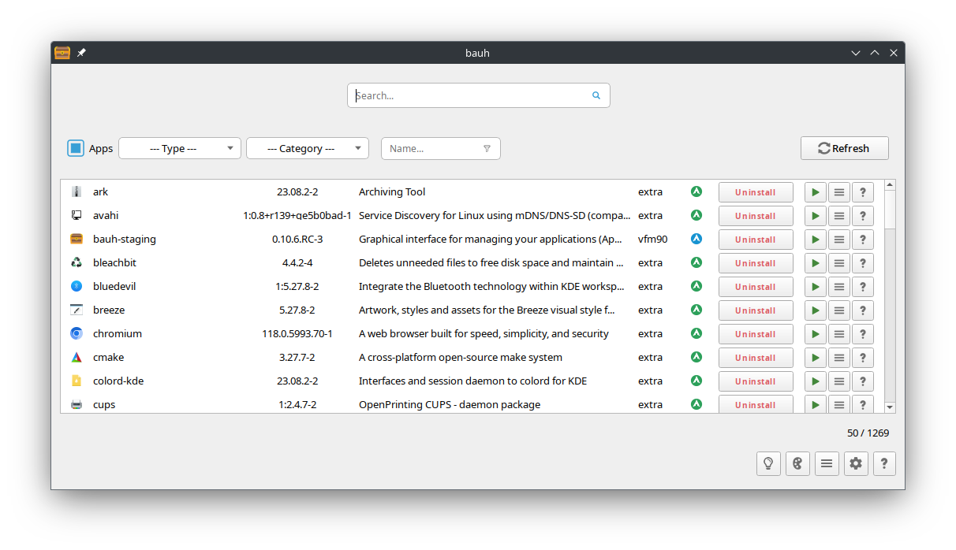Click the 50 / 1269 counter
Screen dimensions: 956x550
click(868, 433)
